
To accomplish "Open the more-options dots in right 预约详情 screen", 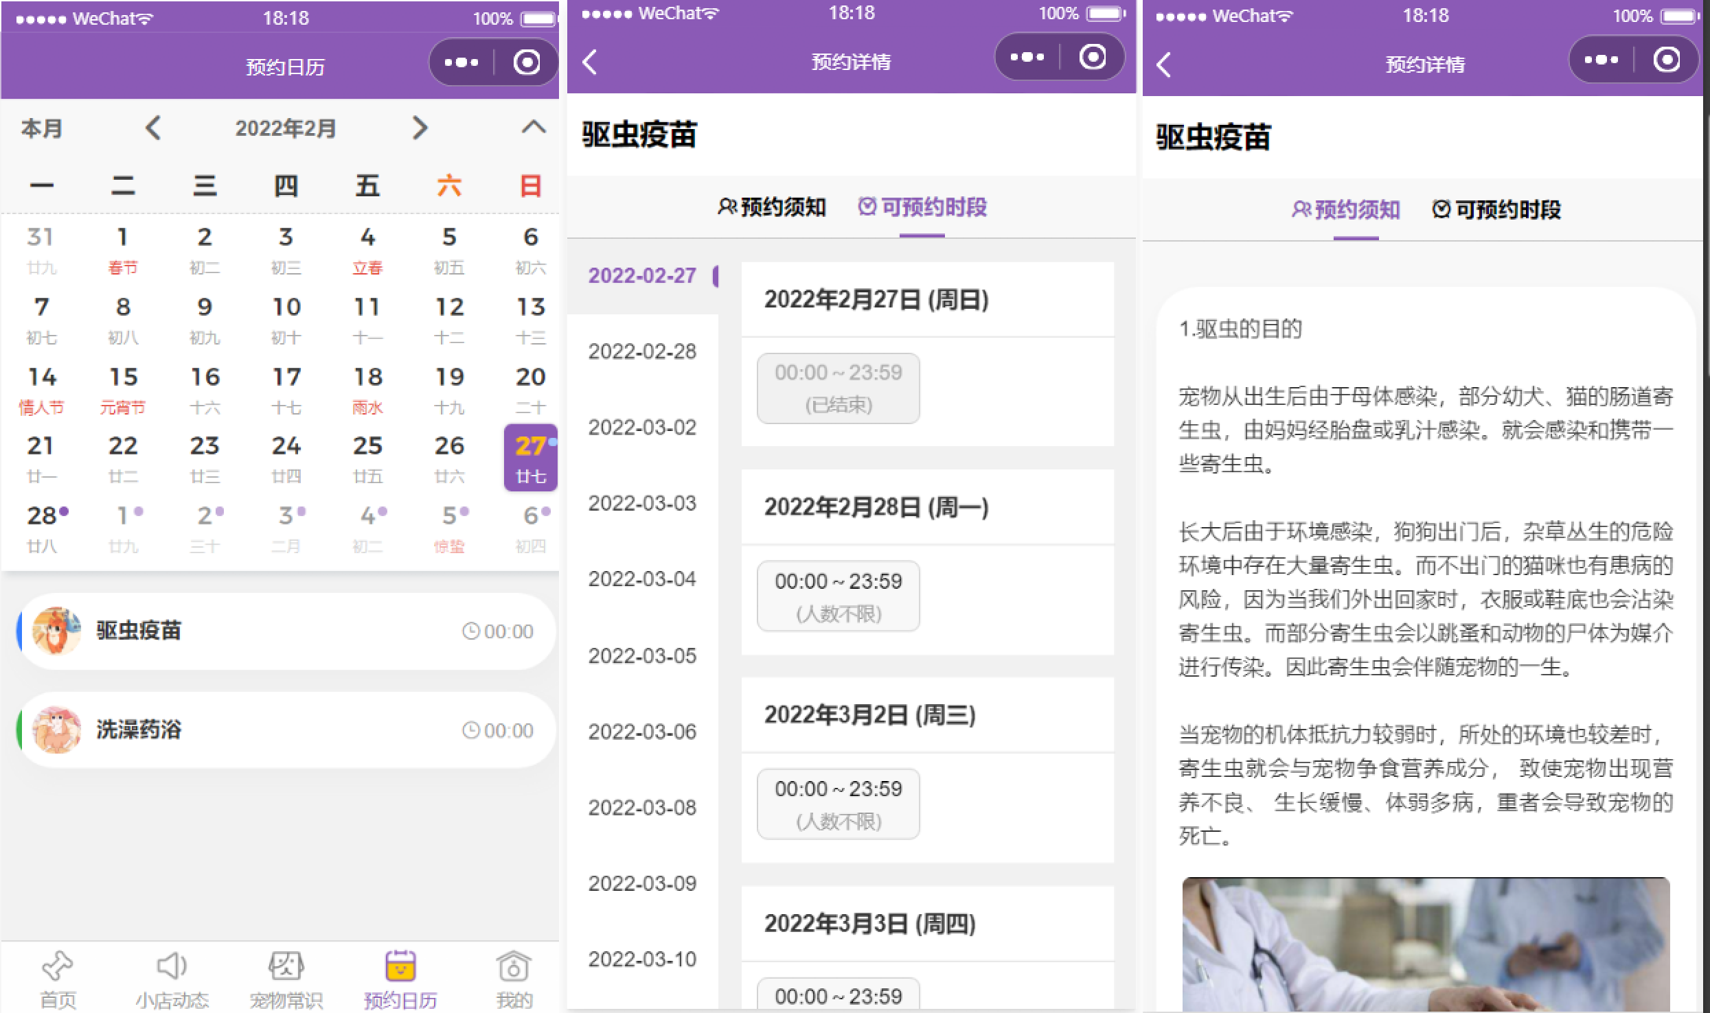I will point(1601,60).
